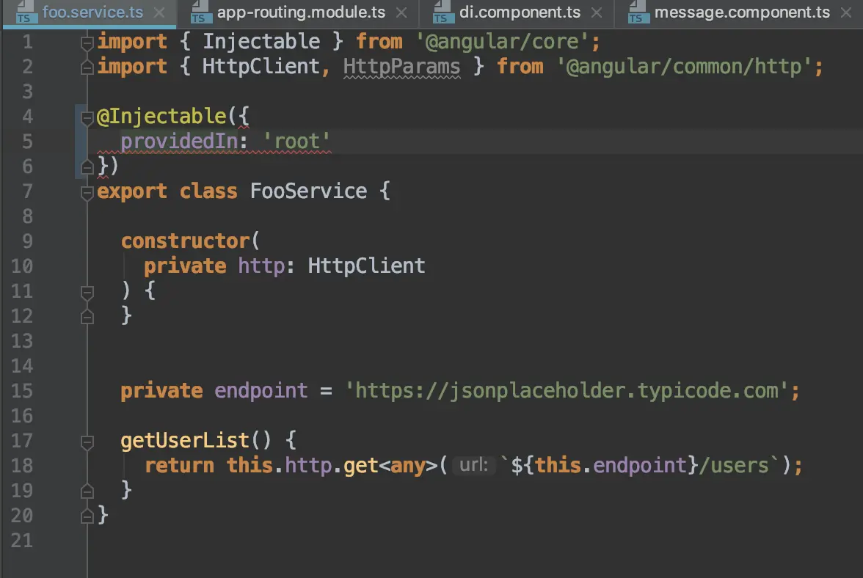The height and width of the screenshot is (578, 863).
Task: Click the constructor fold end marker on line 12
Action: (87, 316)
